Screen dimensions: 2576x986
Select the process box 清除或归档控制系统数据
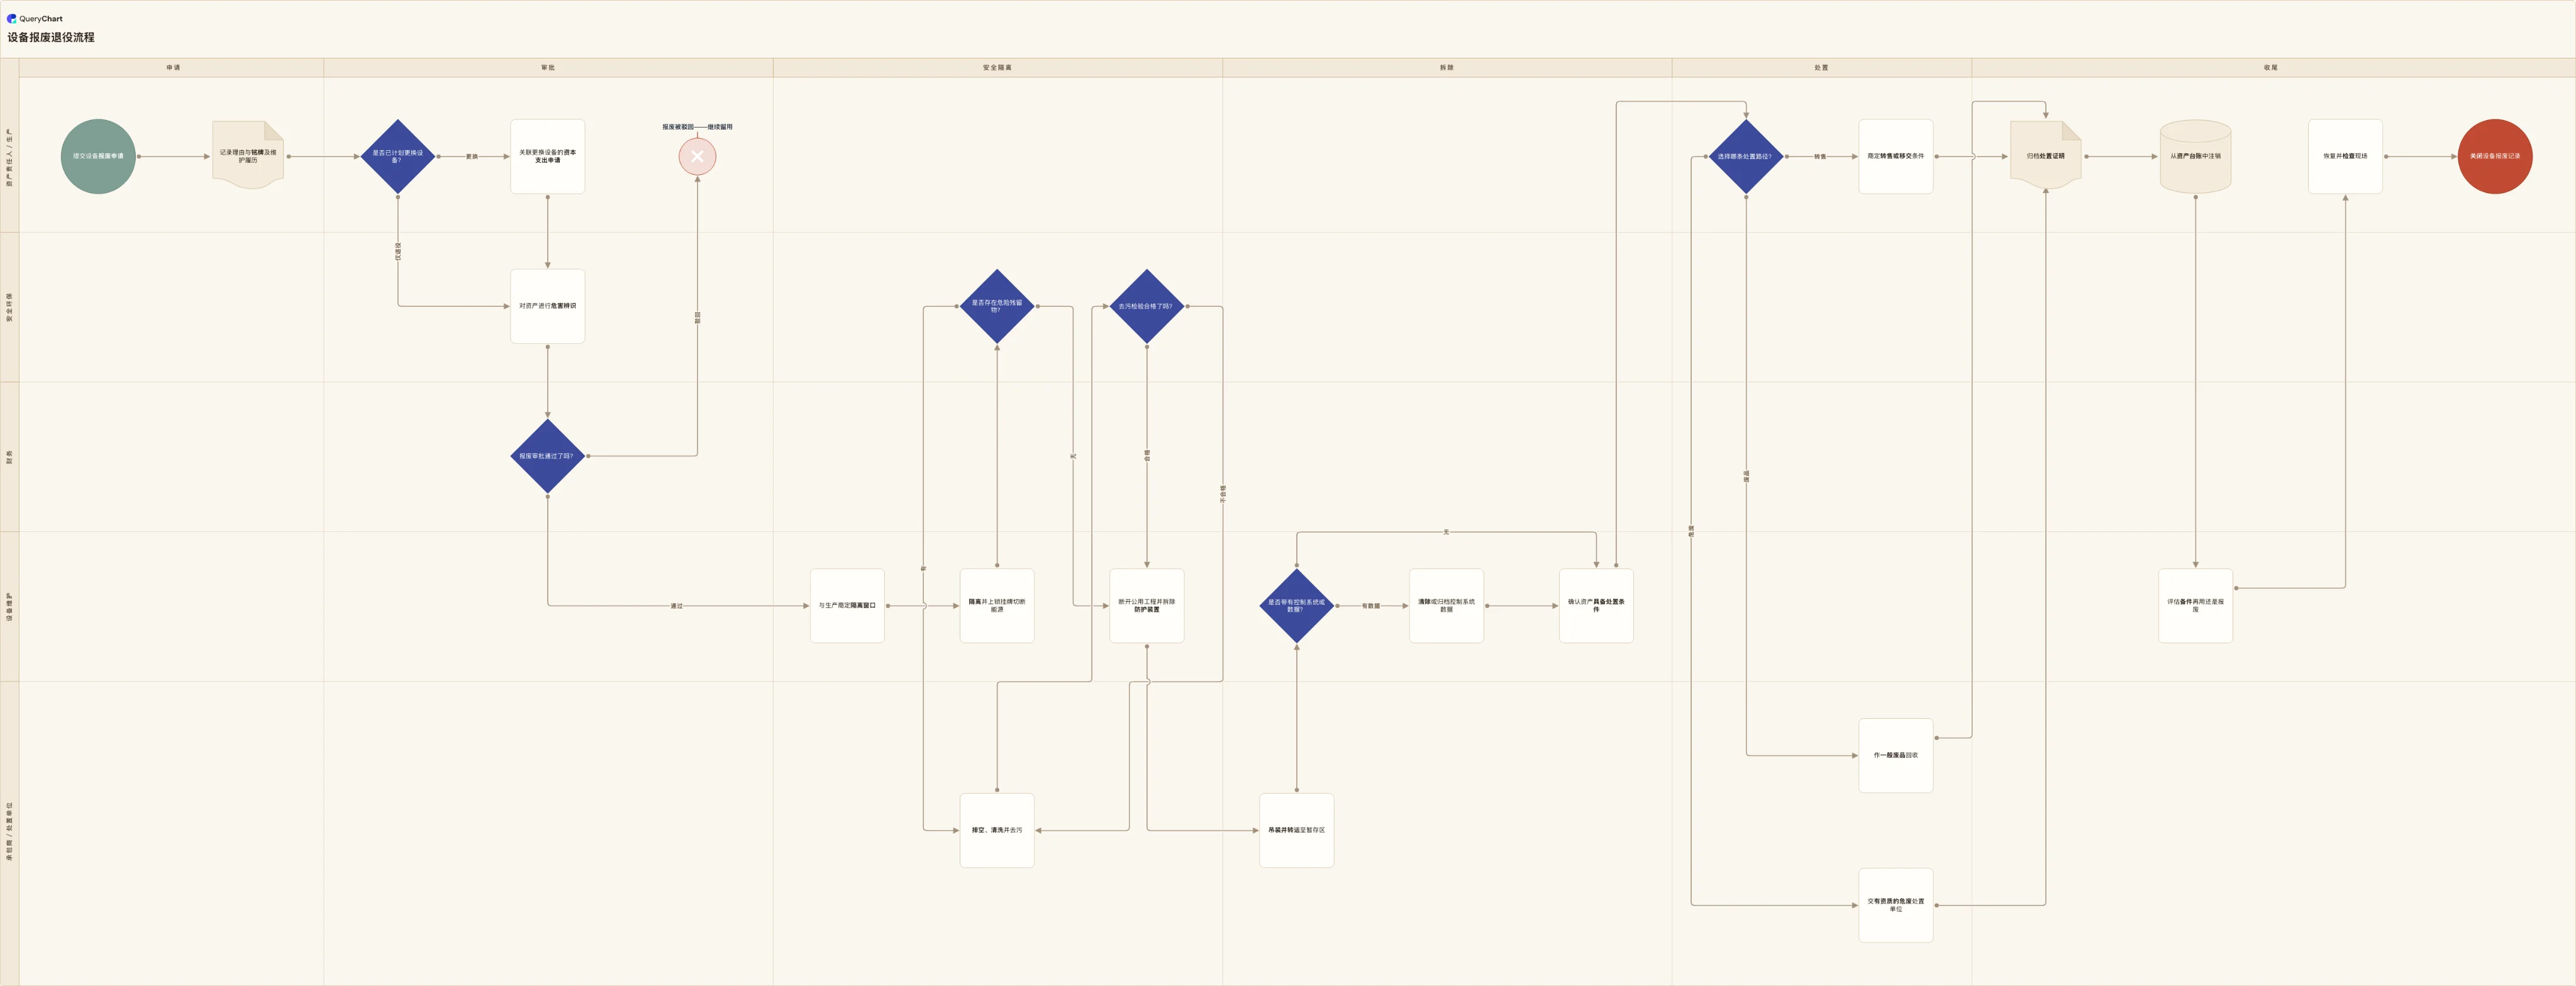click(x=1446, y=606)
